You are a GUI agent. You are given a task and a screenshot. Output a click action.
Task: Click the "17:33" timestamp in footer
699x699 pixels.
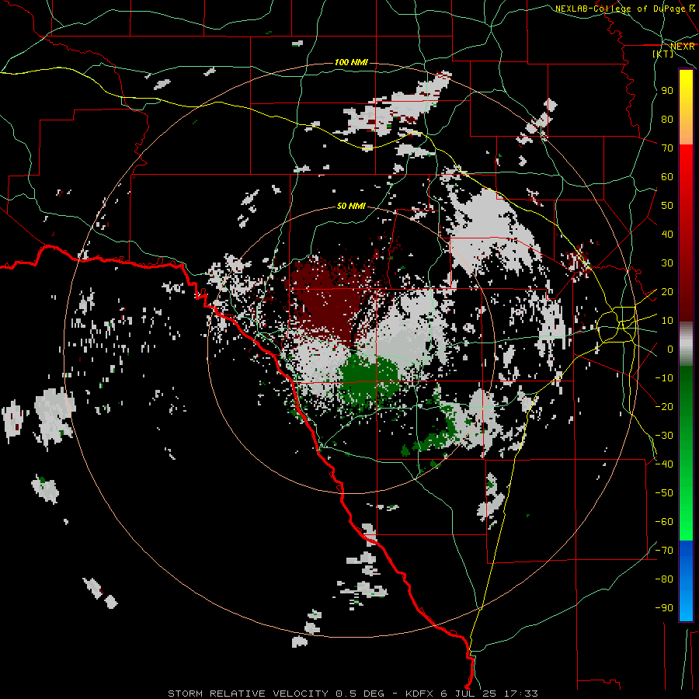tap(521, 694)
